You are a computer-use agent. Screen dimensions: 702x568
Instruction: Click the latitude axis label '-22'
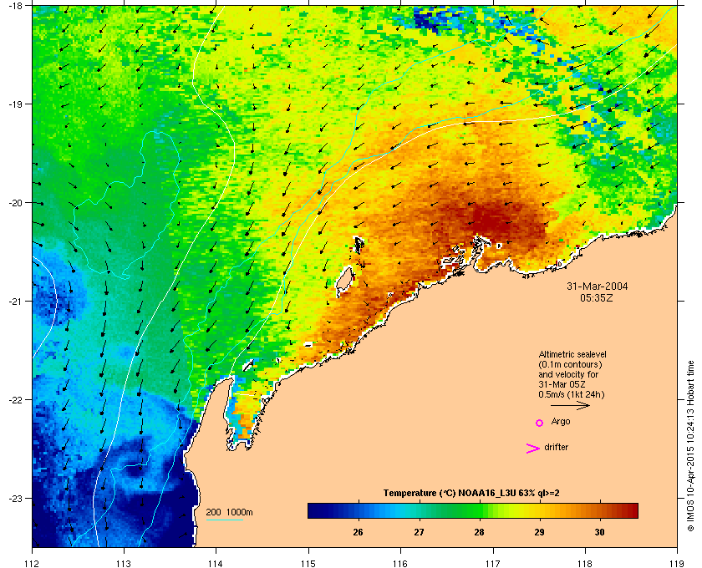click(16, 399)
